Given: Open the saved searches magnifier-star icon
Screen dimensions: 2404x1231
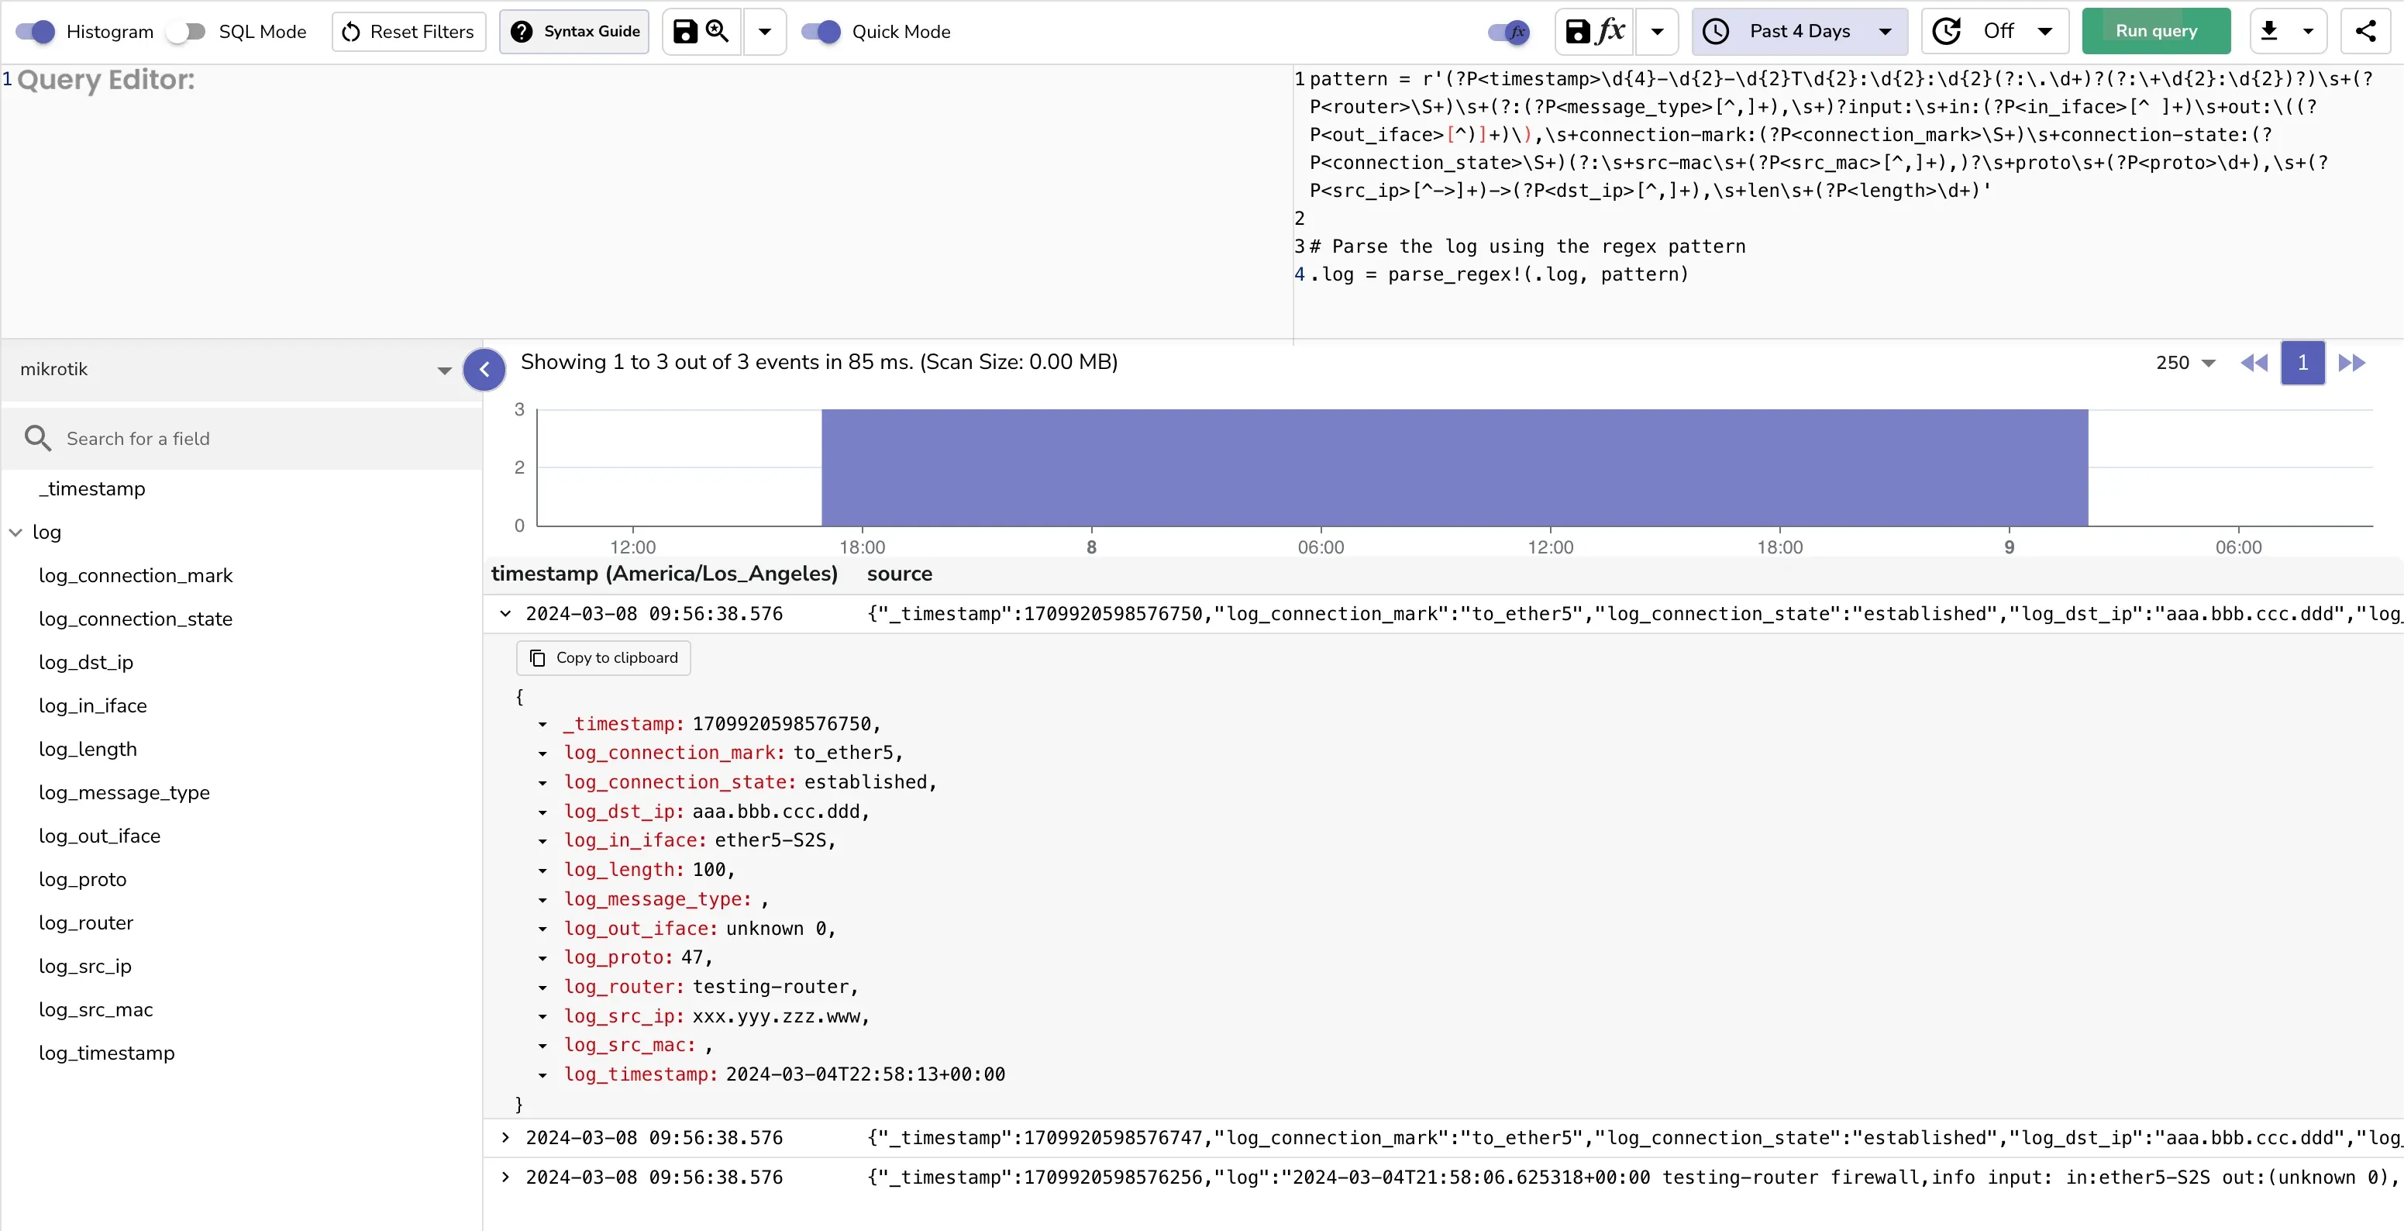Looking at the screenshot, I should [716, 31].
